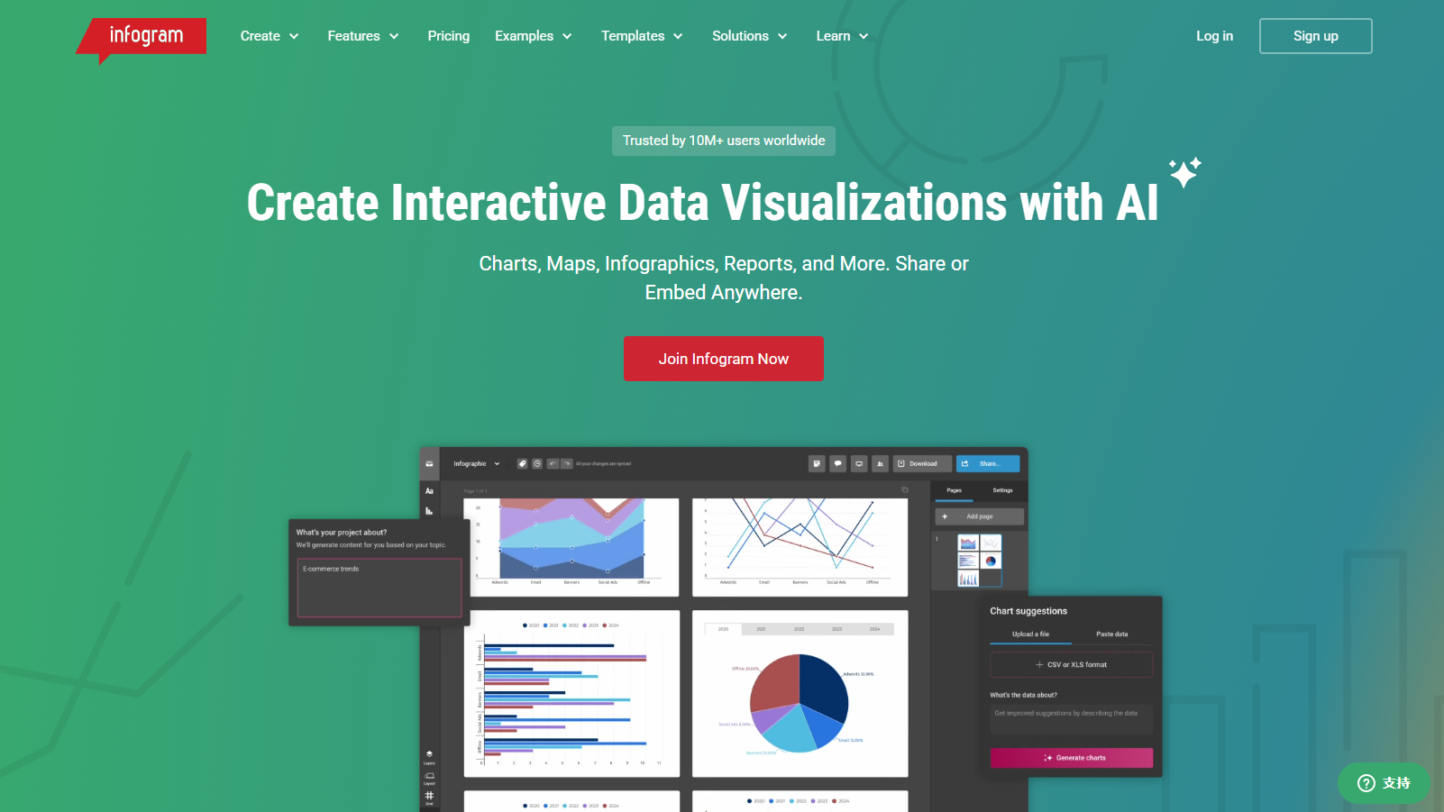Screen dimensions: 1444x812
Task: Click the horizontal bar chart on canvas
Action: [571, 694]
